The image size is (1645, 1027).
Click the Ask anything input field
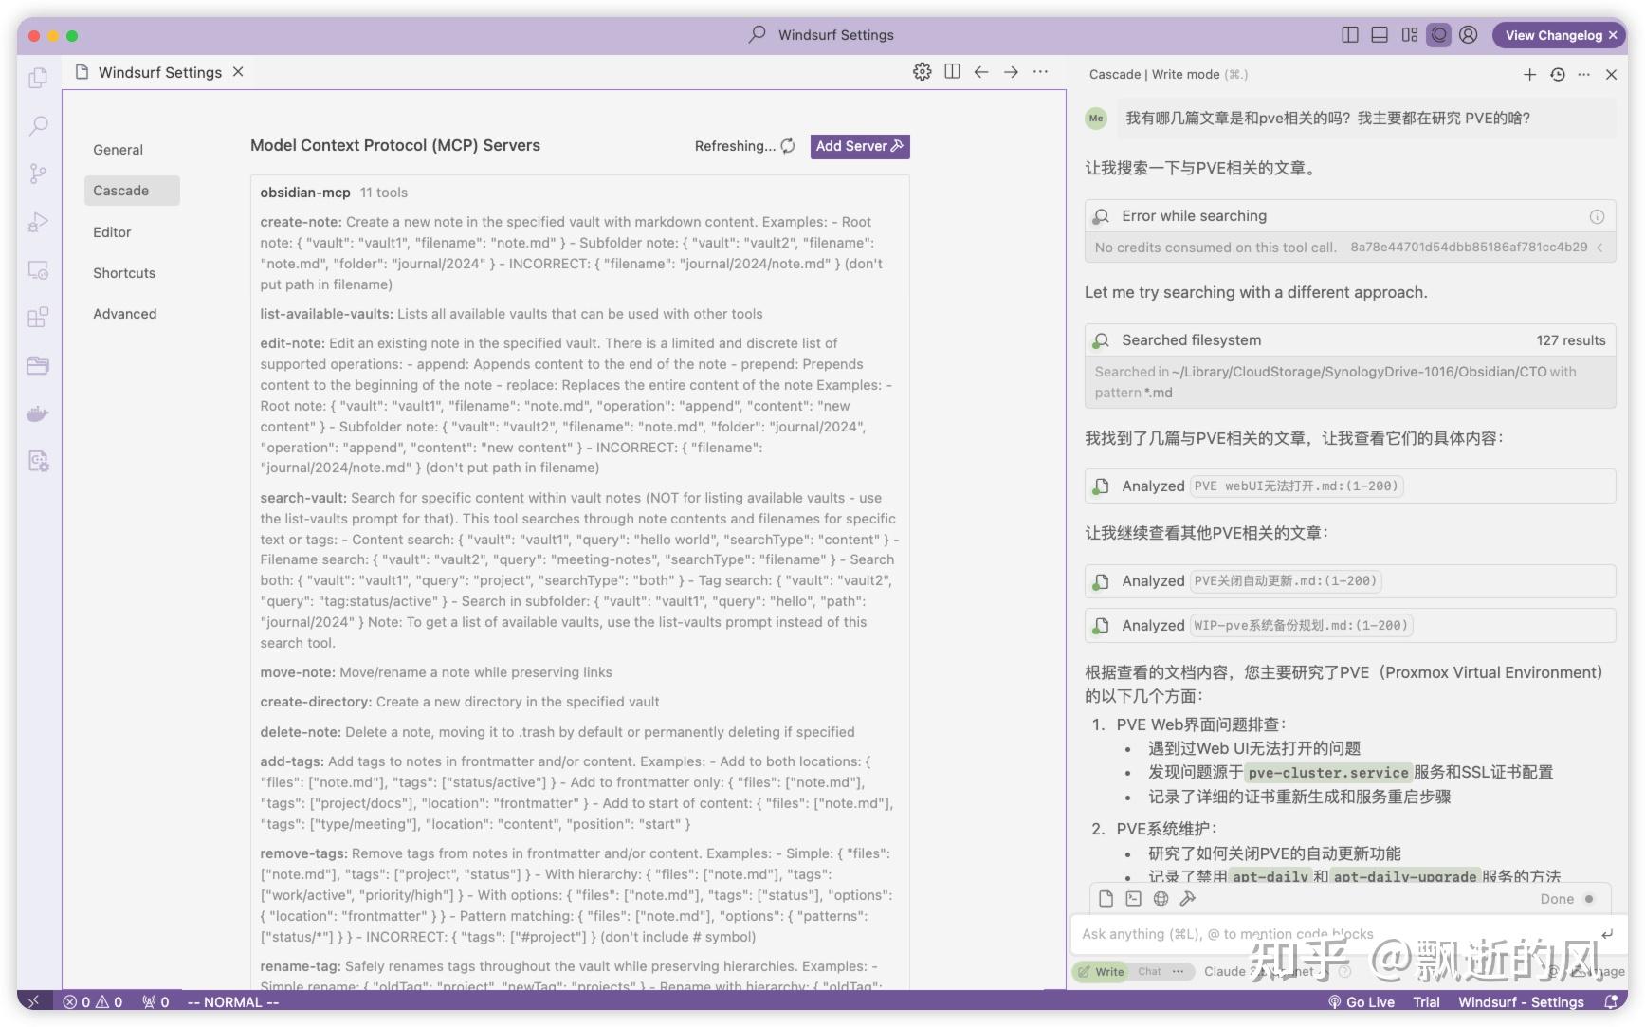point(1280,933)
